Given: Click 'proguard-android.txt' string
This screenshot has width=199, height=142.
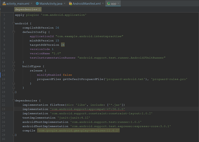Looking at the screenshot, I should click(x=125, y=79).
